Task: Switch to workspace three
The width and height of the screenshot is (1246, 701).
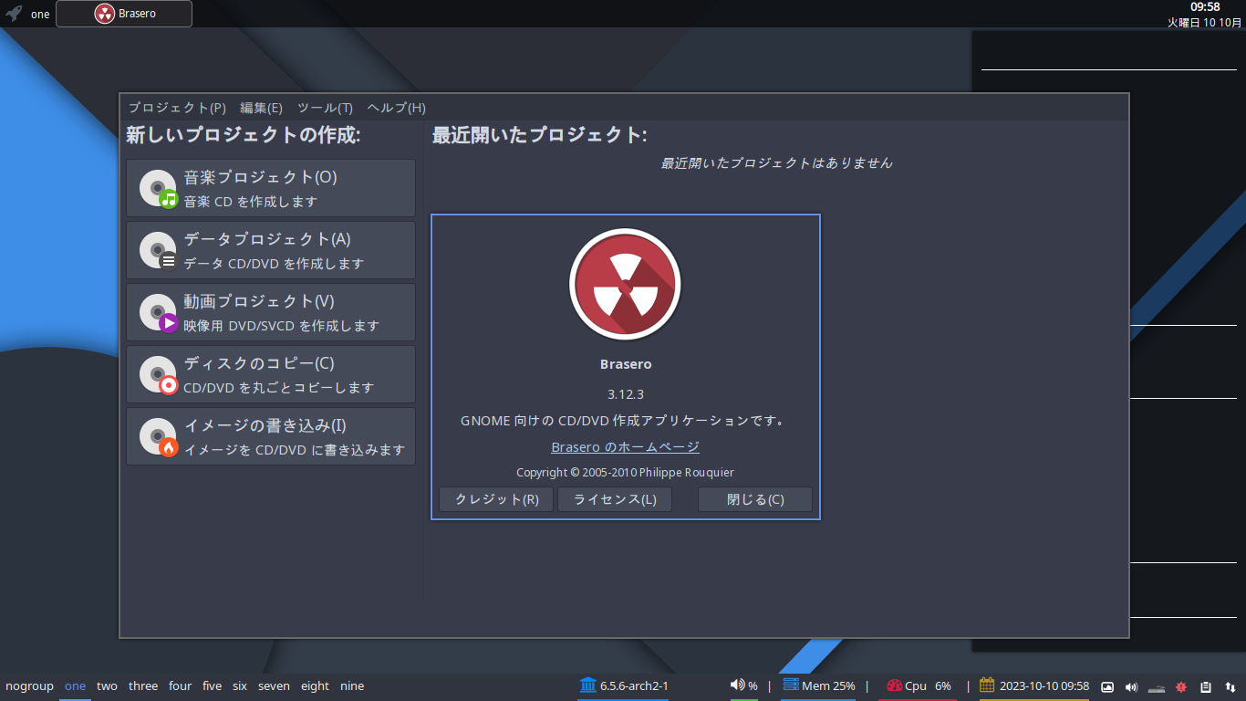Action: (x=143, y=685)
